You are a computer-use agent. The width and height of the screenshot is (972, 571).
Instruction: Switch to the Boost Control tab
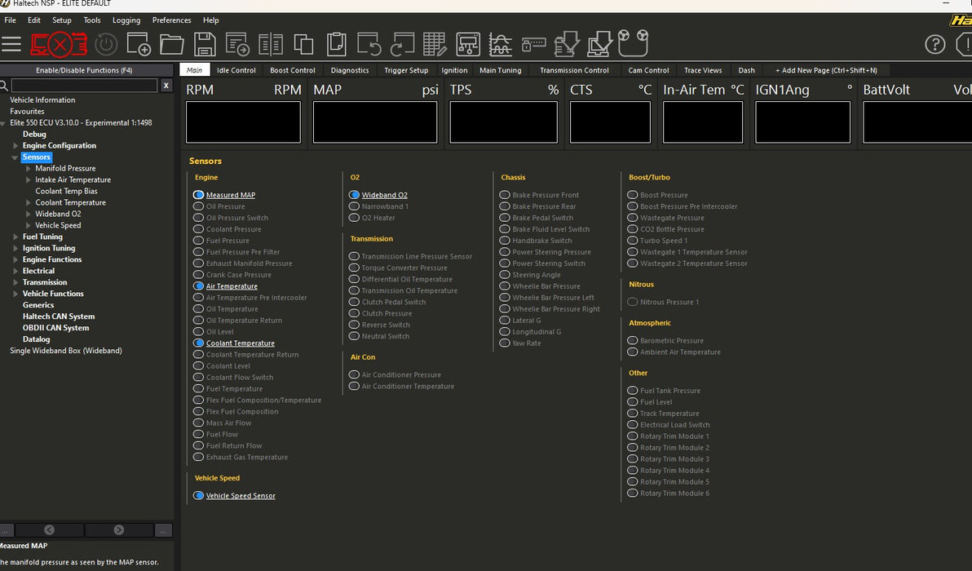point(292,70)
